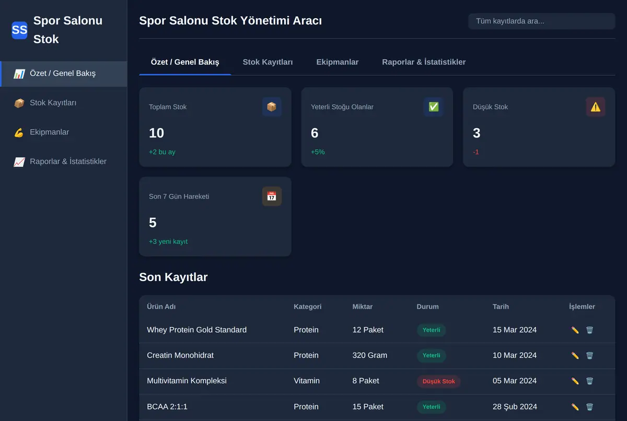The image size is (627, 421).
Task: Go to the Ekipmanlar tab
Action: [x=338, y=62]
